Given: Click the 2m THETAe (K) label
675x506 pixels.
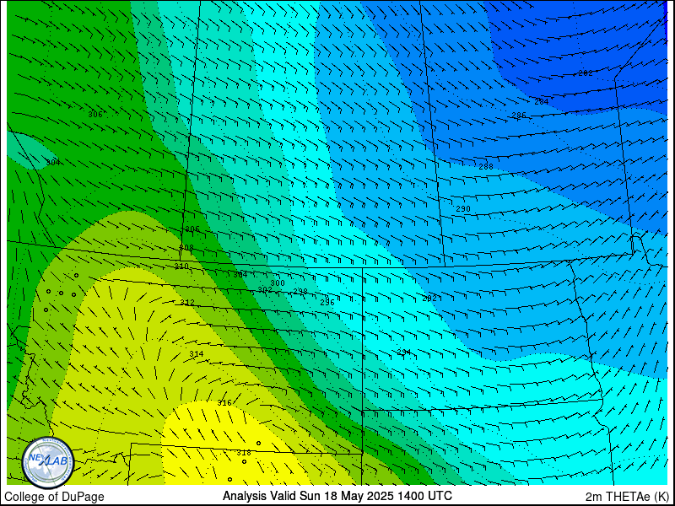Looking at the screenshot, I should (628, 497).
